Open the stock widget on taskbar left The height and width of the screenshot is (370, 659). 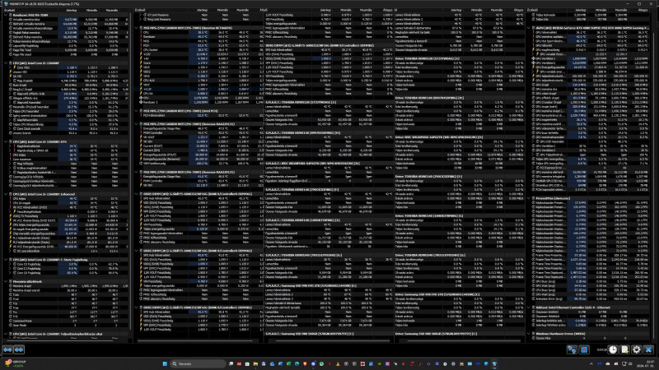pyautogui.click(x=15, y=363)
